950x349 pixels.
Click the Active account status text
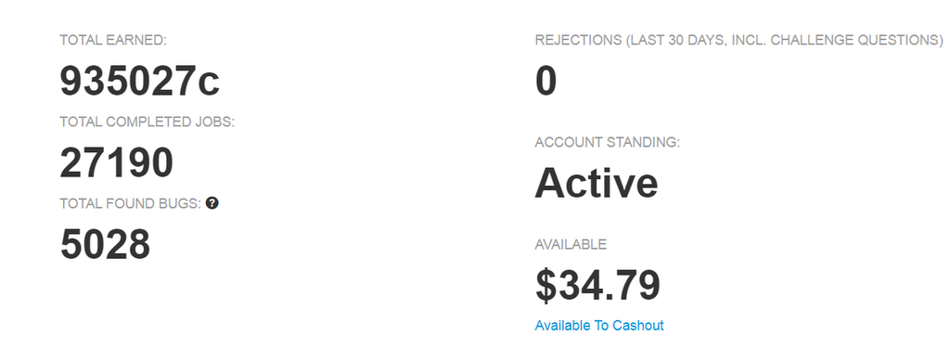point(597,183)
